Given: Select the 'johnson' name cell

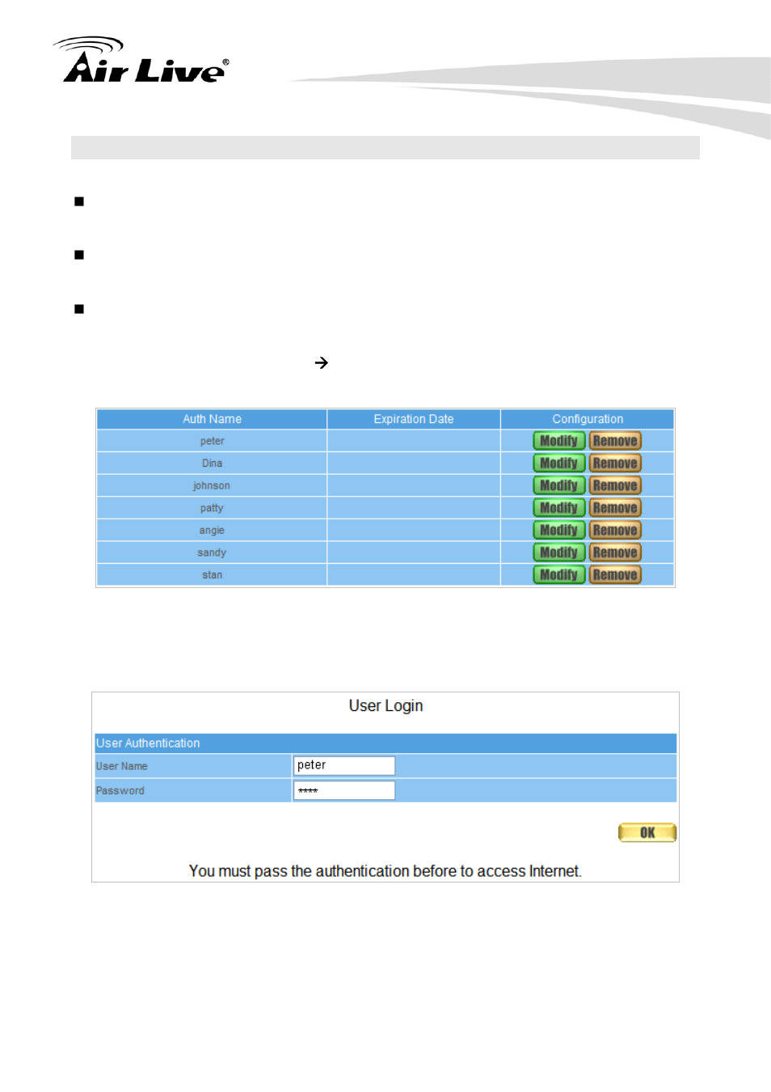Looking at the screenshot, I should pos(212,485).
